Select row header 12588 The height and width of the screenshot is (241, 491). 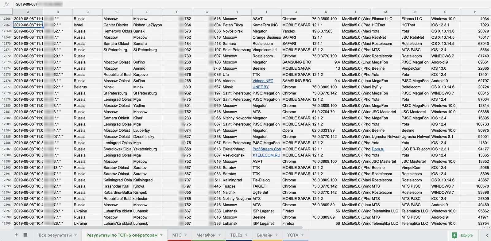[6, 155]
